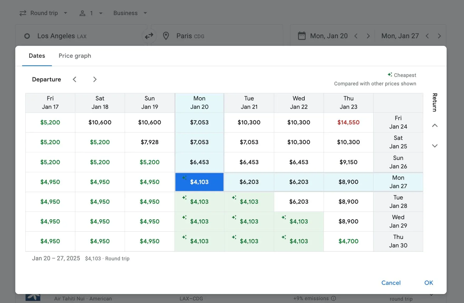Viewport: 464px width, 303px height.
Task: Go to previous departure dates in grid
Action: (x=75, y=79)
